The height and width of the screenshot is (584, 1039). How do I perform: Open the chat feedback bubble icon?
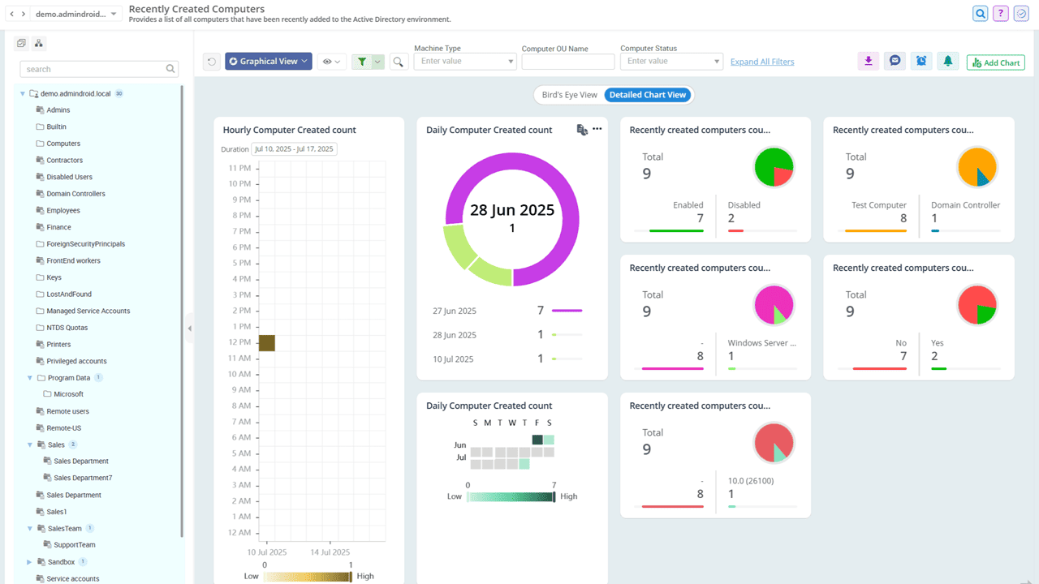pos(895,61)
